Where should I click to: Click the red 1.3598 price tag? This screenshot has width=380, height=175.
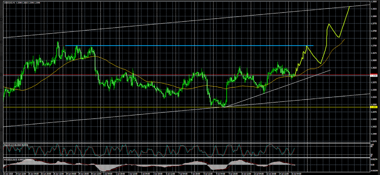coord(374,76)
